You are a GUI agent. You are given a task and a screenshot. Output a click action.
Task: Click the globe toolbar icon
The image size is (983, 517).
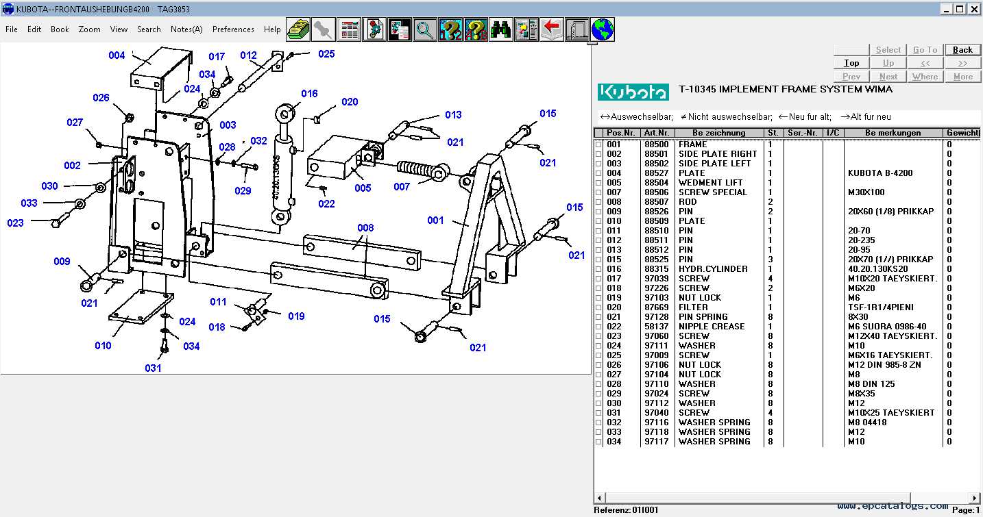point(603,29)
